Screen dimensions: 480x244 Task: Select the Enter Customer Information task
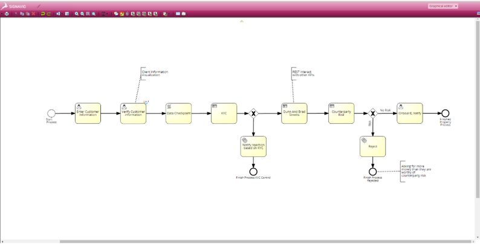[88, 114]
